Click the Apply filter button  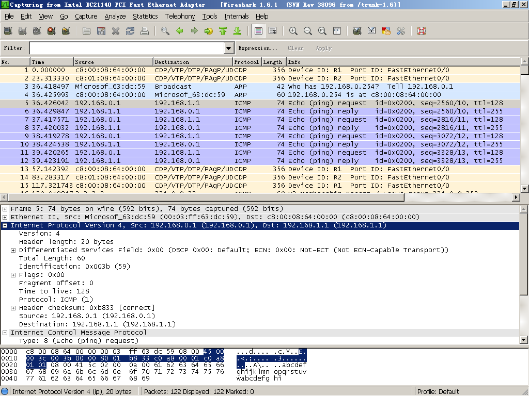pyautogui.click(x=324, y=48)
